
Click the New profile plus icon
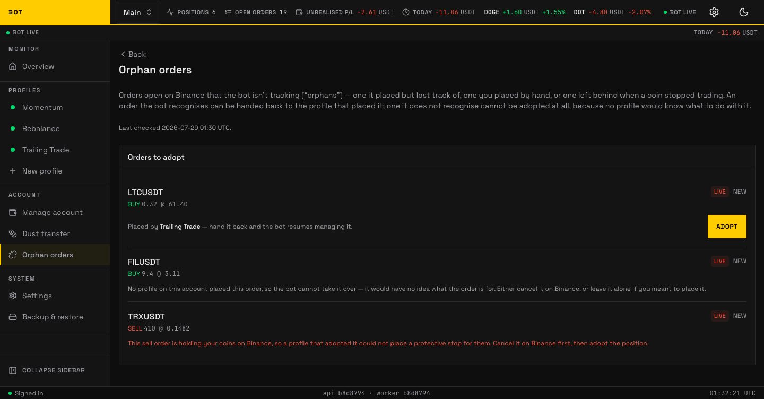pyautogui.click(x=13, y=171)
